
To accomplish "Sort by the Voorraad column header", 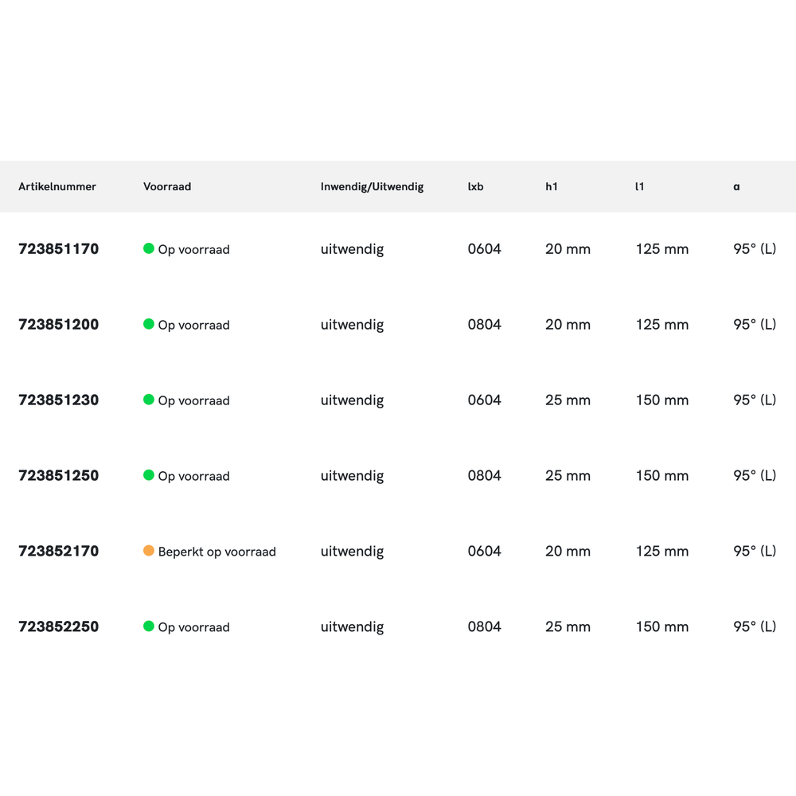I will [x=167, y=187].
